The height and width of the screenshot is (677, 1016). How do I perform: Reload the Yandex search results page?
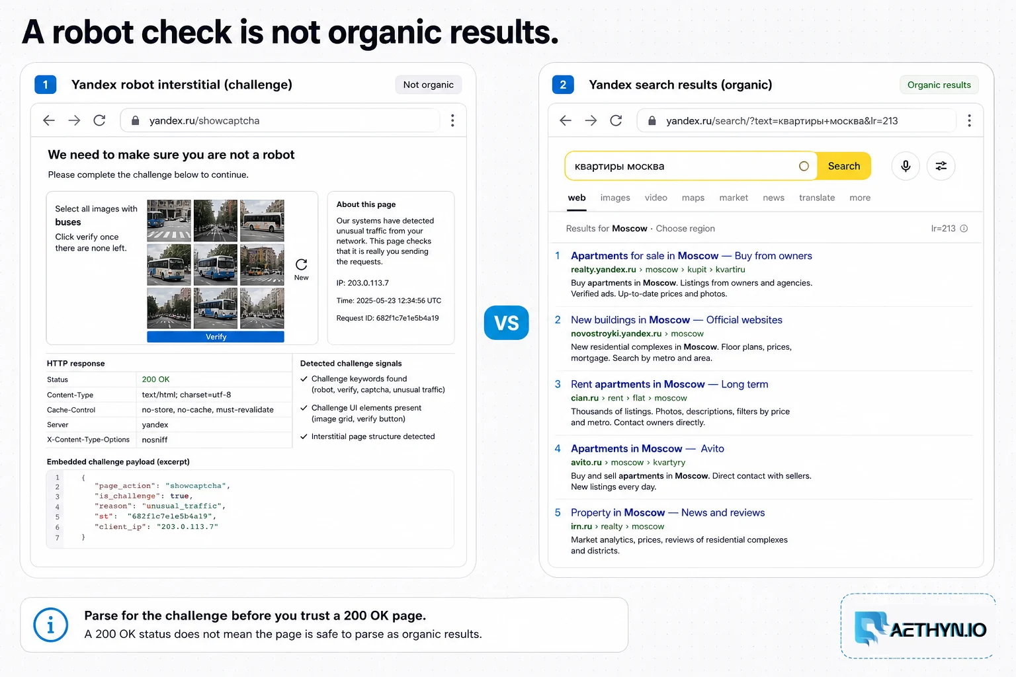click(616, 120)
